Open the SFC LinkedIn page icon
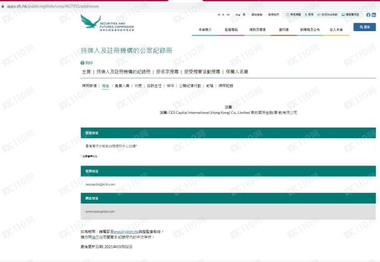The image size is (380, 262). point(374,15)
